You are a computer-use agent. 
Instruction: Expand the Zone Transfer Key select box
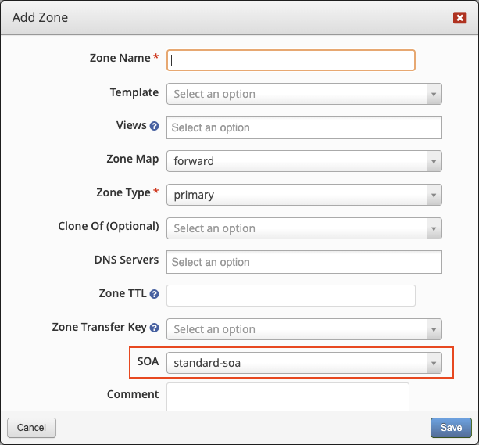point(304,329)
